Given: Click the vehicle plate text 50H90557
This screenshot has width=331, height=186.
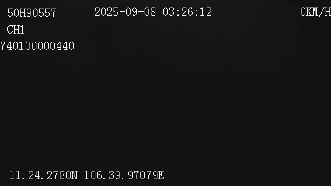Looking at the screenshot, I should coord(32,13).
